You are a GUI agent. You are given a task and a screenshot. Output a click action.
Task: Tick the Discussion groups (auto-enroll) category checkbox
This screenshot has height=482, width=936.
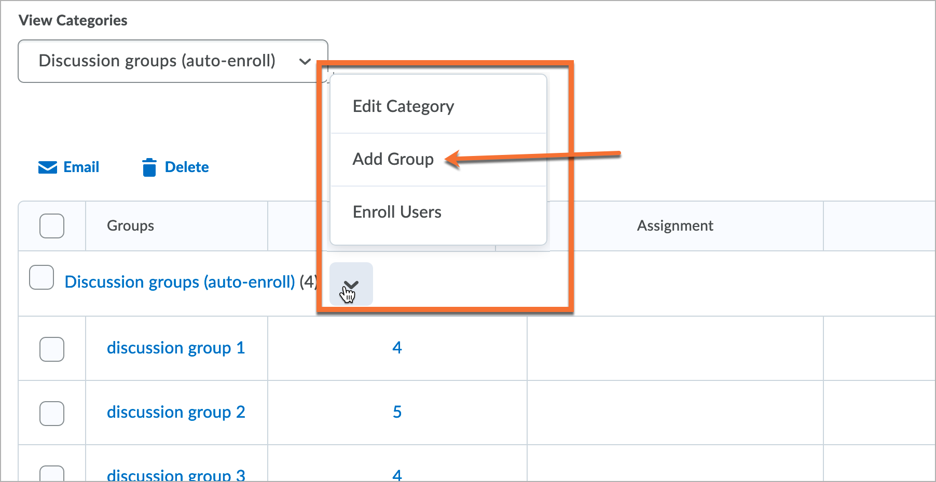42,277
